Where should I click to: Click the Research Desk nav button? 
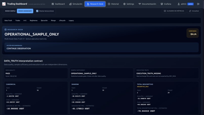click(95, 4)
